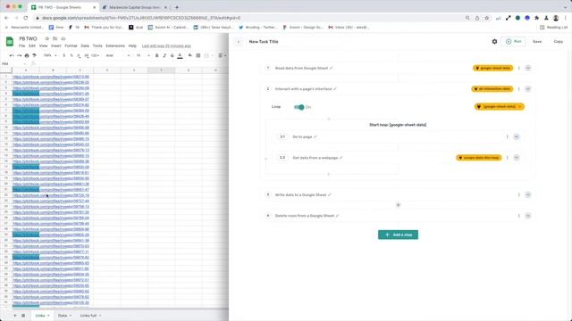Add a new sheet with plus icon
Image resolution: width=572 pixels, height=321 pixels.
15,316
